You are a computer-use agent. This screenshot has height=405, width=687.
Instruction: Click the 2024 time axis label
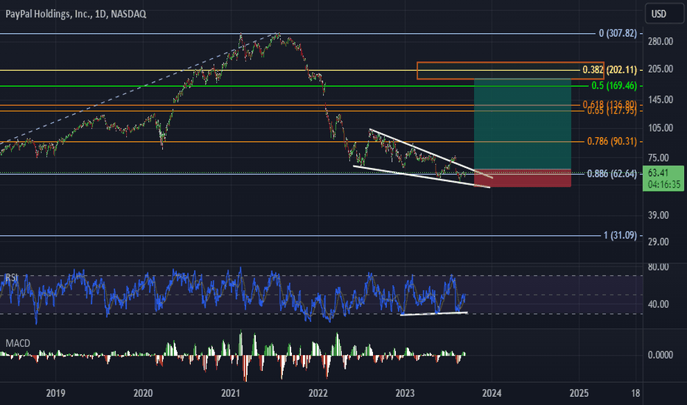click(492, 392)
